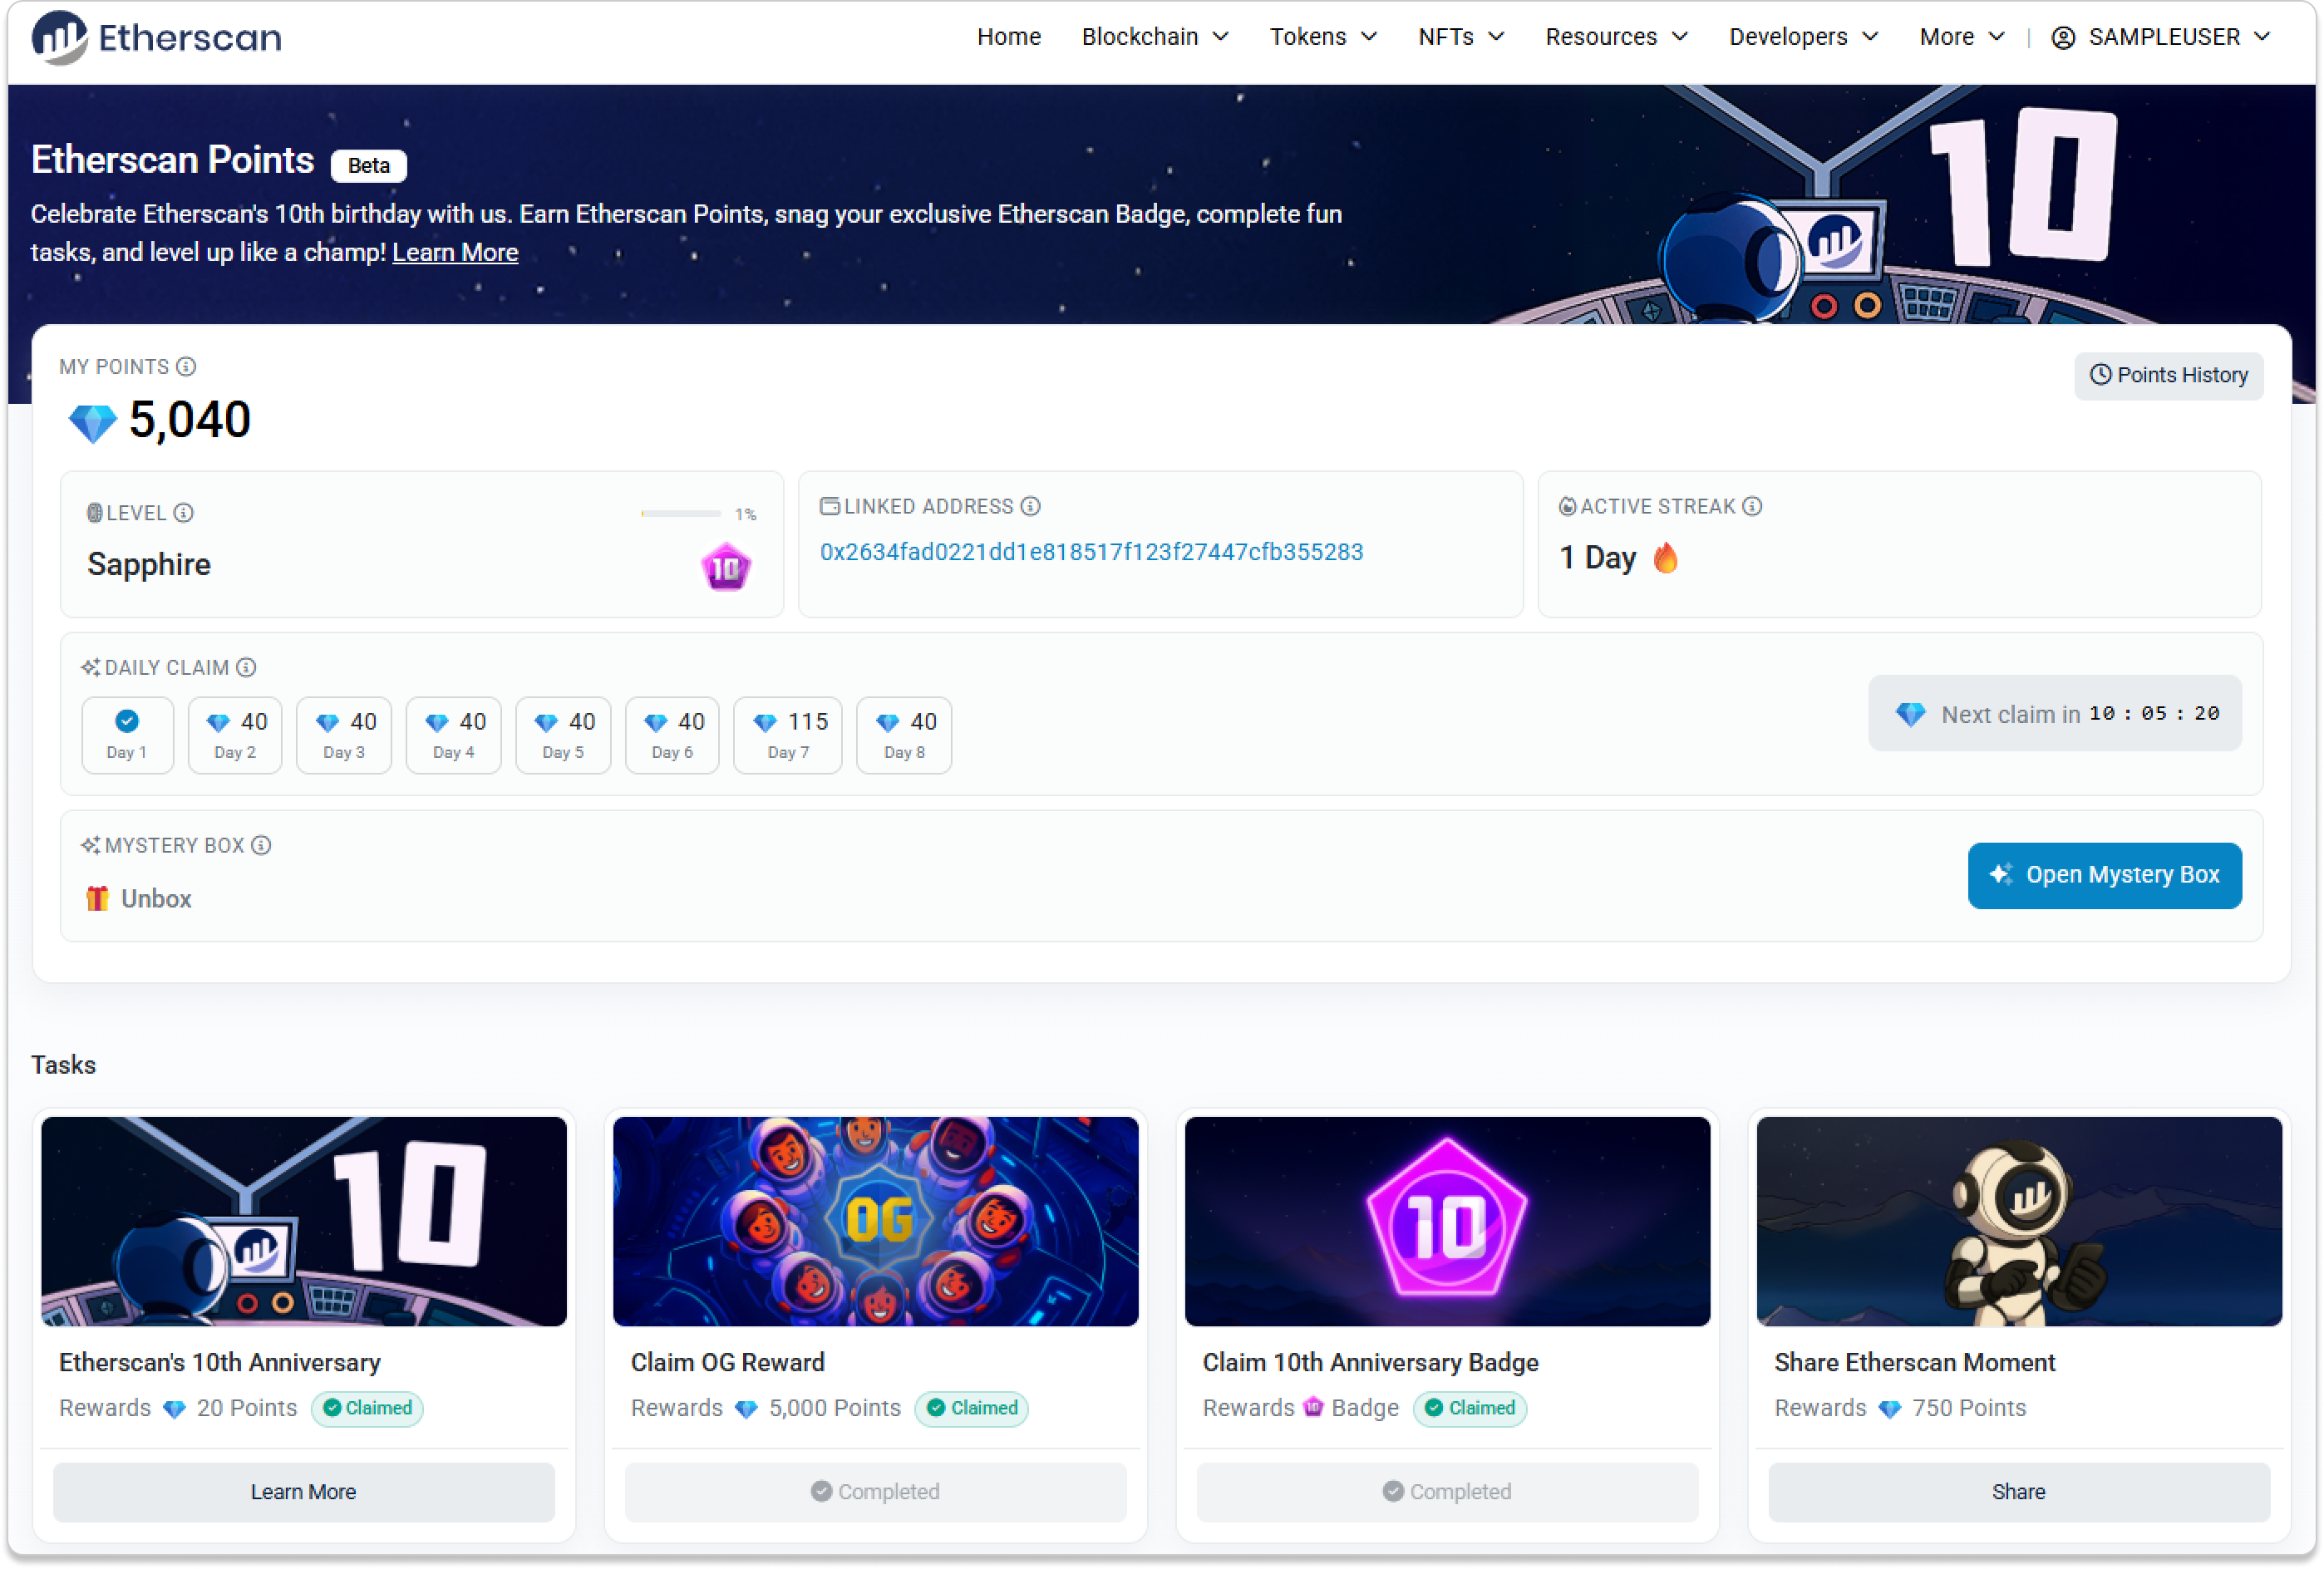Click the My Points info icon

(x=186, y=367)
